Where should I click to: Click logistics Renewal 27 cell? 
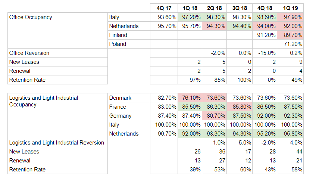click(x=215, y=161)
